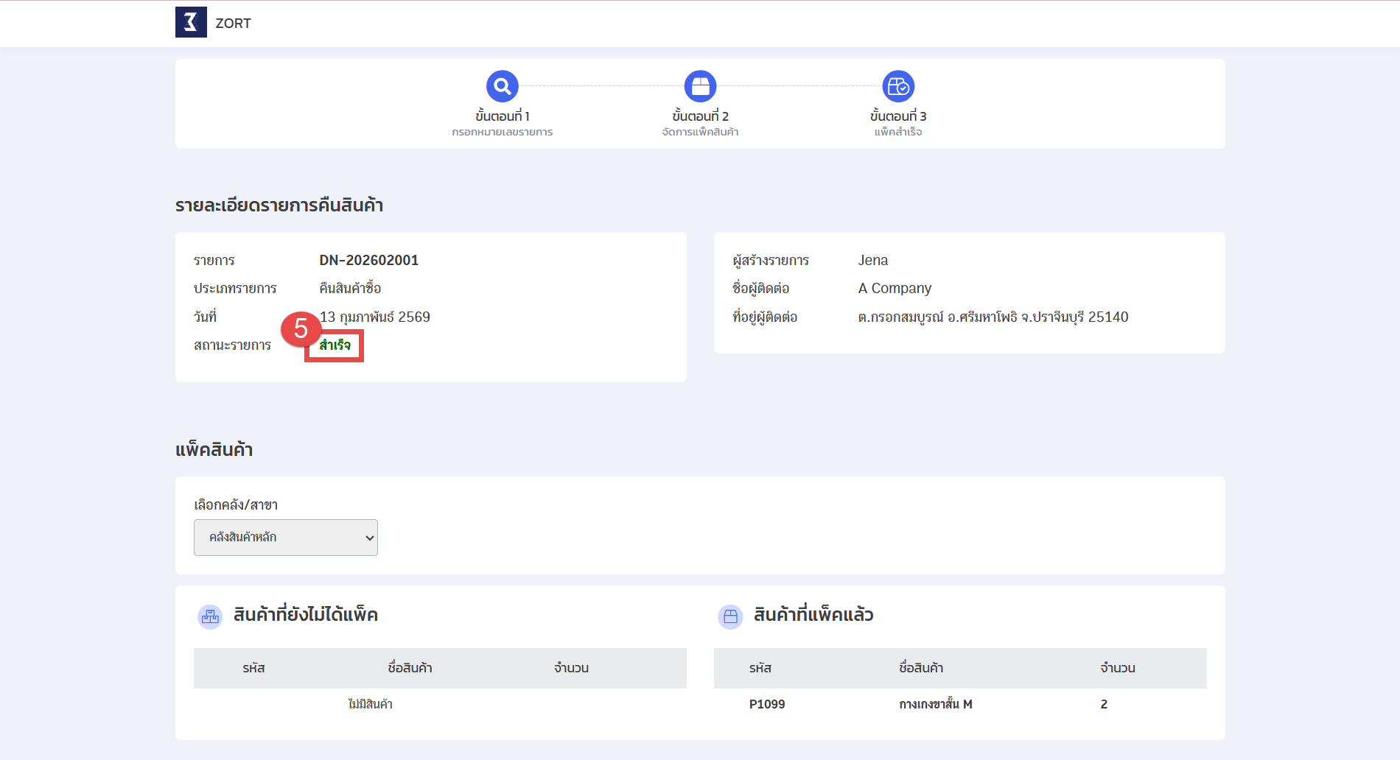Select the ขั้นตอนที่ 1 step label
The width and height of the screenshot is (1400, 760).
pos(503,116)
